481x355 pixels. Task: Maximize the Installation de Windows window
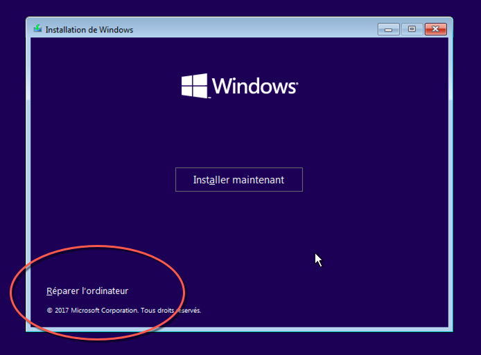click(x=412, y=29)
